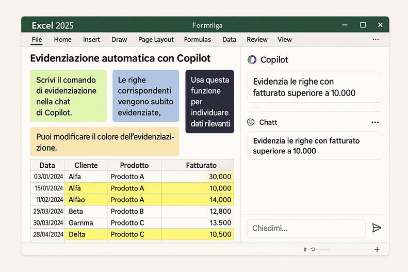
Task: Switch to the Data tab
Action: pos(229,40)
